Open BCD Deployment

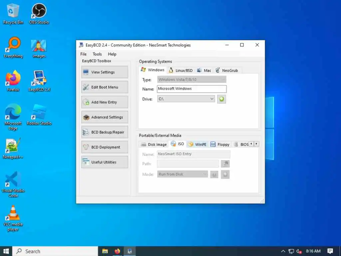click(105, 147)
